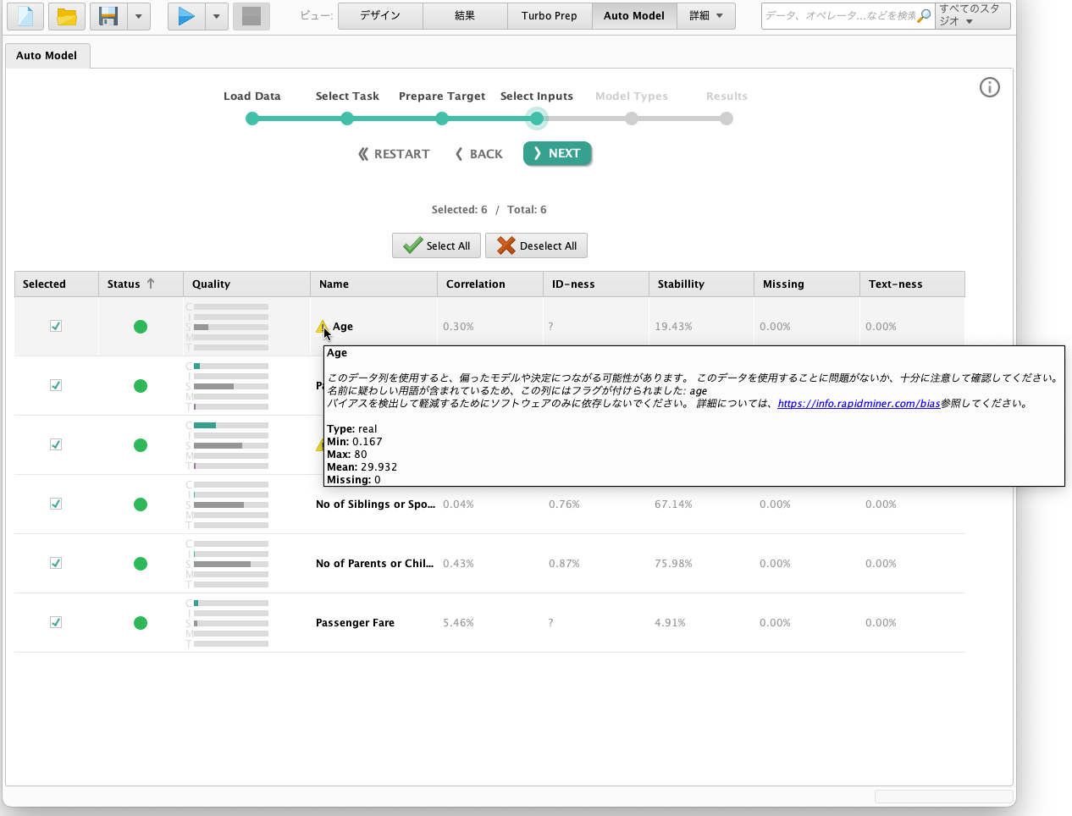
Task: Click the 19.43% stability value
Action: [673, 327]
